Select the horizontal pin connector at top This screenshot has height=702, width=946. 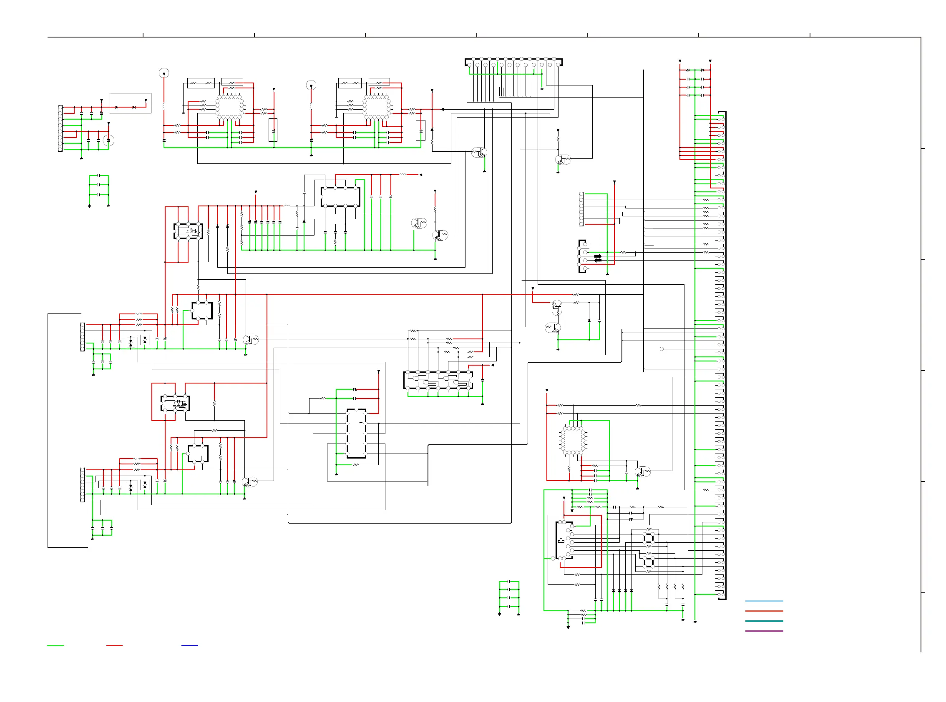click(x=513, y=63)
